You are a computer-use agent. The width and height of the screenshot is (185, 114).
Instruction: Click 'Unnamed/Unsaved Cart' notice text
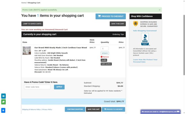coord(56,29)
